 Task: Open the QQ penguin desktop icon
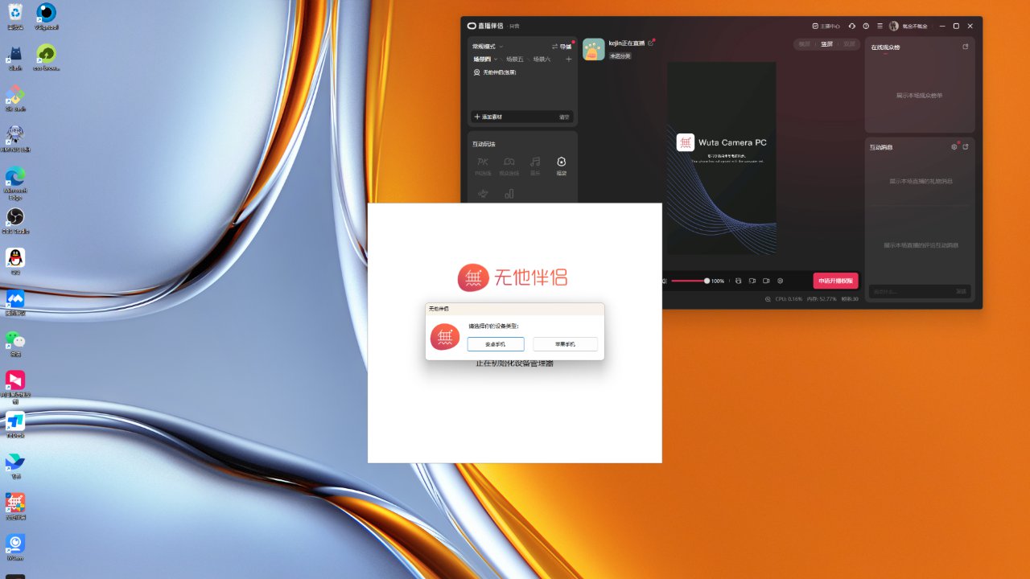click(x=15, y=261)
